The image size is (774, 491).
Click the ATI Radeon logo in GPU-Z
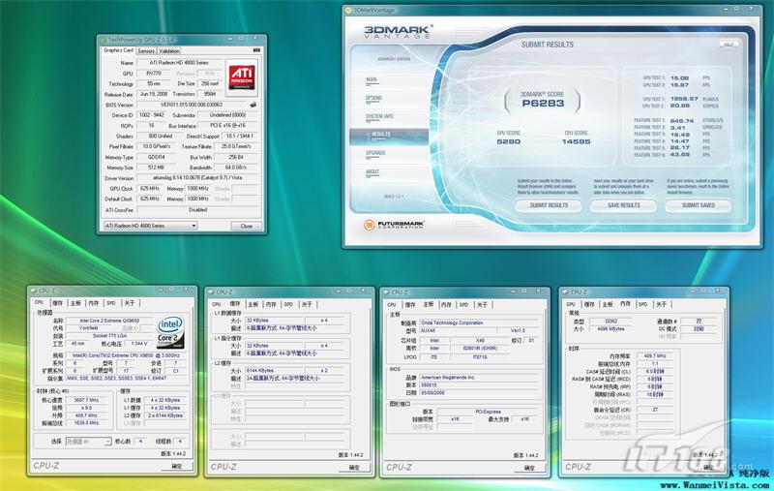[x=242, y=77]
